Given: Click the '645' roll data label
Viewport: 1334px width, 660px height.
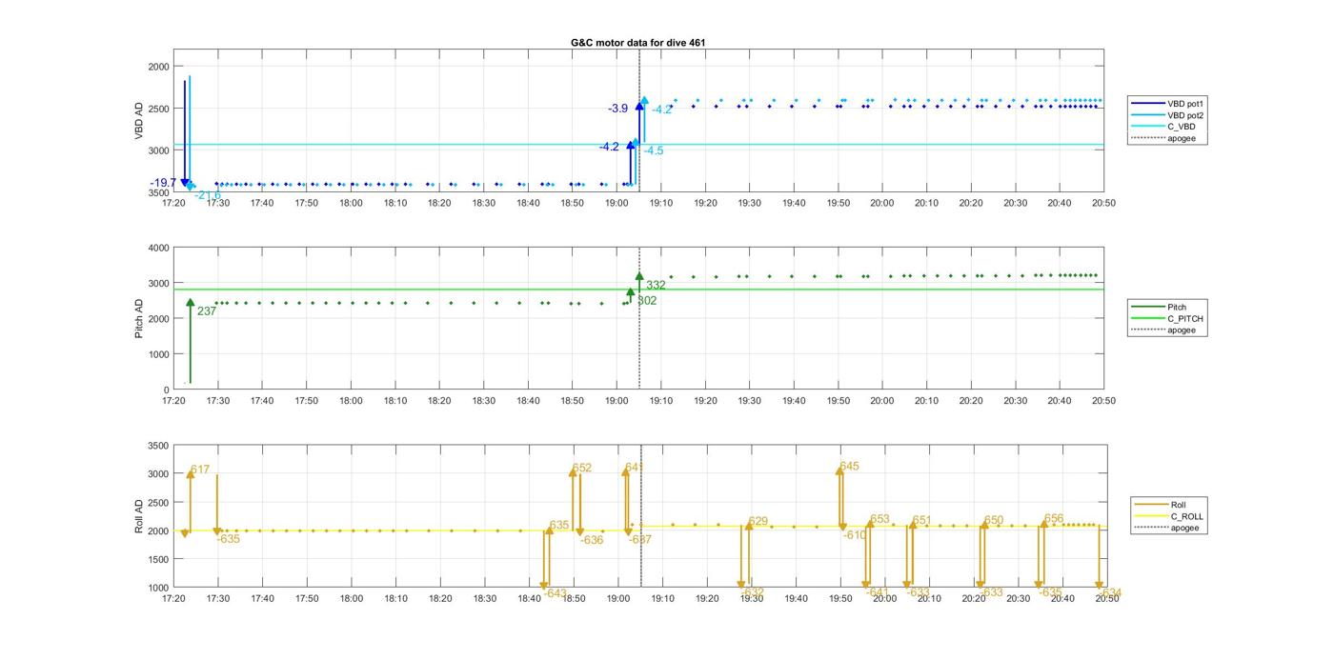Looking at the screenshot, I should click(x=849, y=466).
